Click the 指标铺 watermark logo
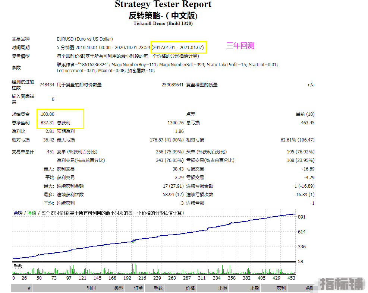368x293 pixels. [341, 284]
